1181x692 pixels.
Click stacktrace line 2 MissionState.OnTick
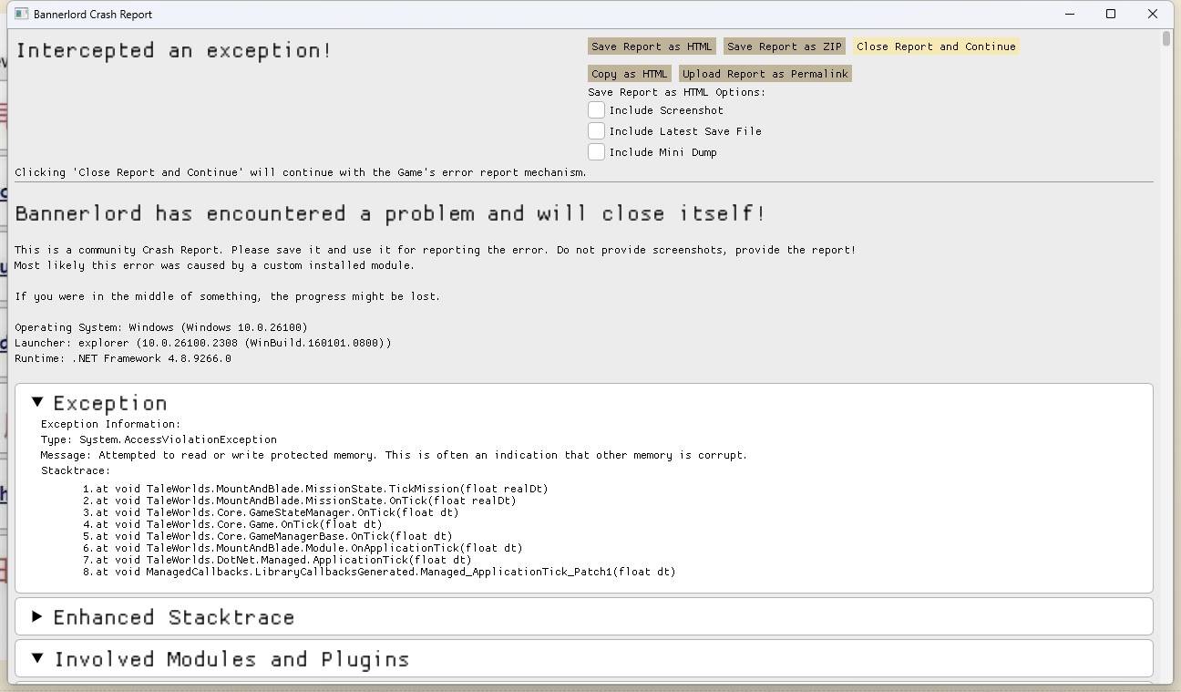[299, 501]
